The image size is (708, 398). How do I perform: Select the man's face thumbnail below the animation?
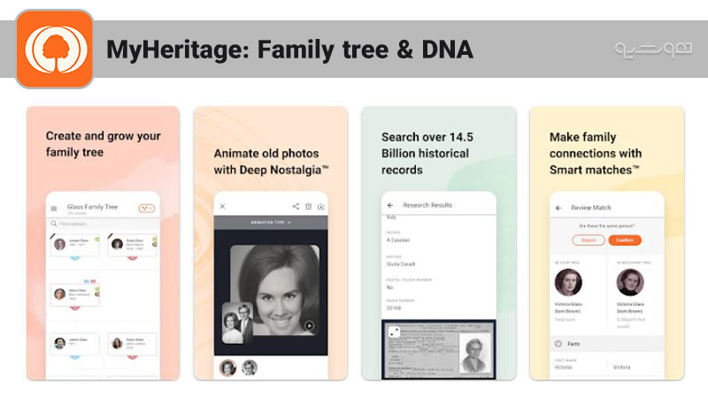tap(250, 368)
